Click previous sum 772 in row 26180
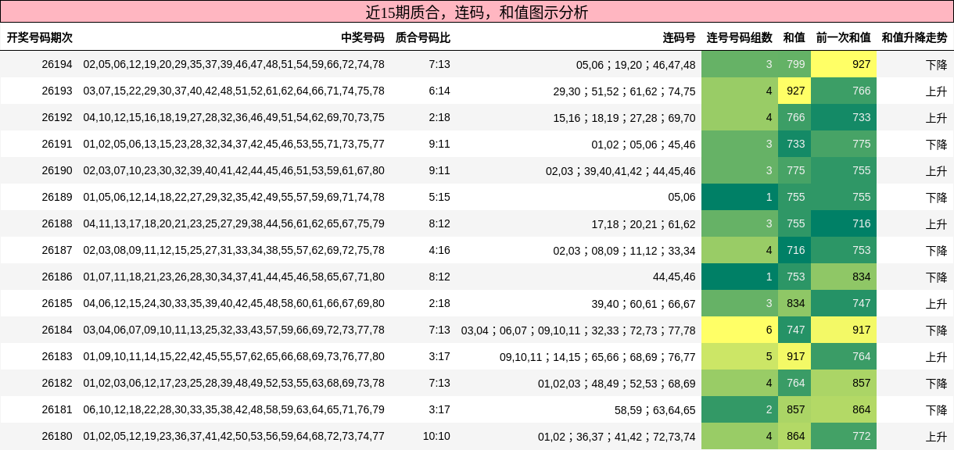The image size is (954, 450). 844,436
